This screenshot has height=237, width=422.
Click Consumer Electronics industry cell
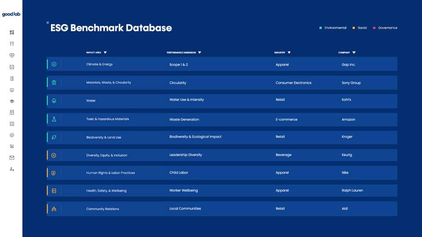tap(293, 83)
